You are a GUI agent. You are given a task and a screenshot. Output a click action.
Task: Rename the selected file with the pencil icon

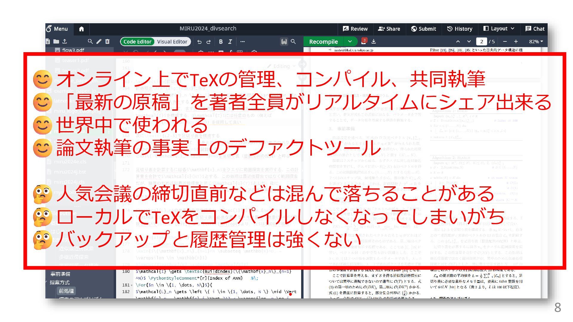(x=99, y=41)
